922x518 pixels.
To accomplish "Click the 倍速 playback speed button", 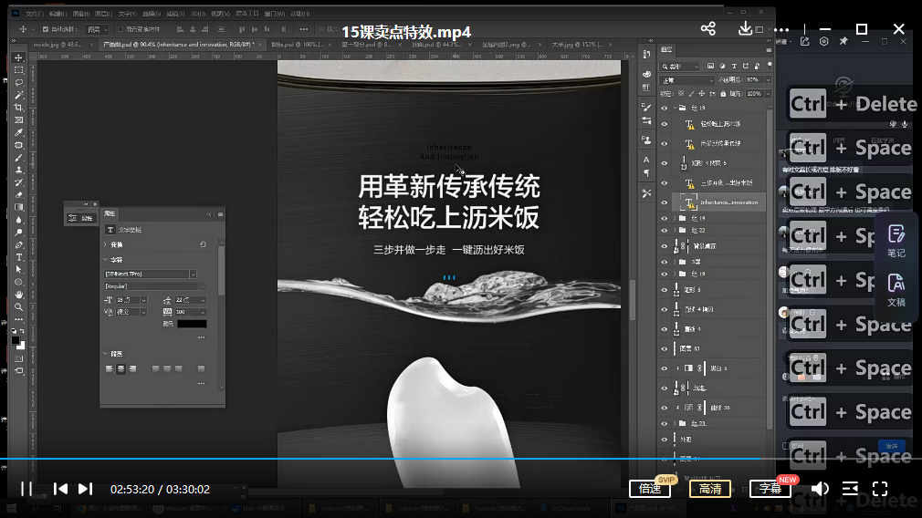I will [650, 489].
